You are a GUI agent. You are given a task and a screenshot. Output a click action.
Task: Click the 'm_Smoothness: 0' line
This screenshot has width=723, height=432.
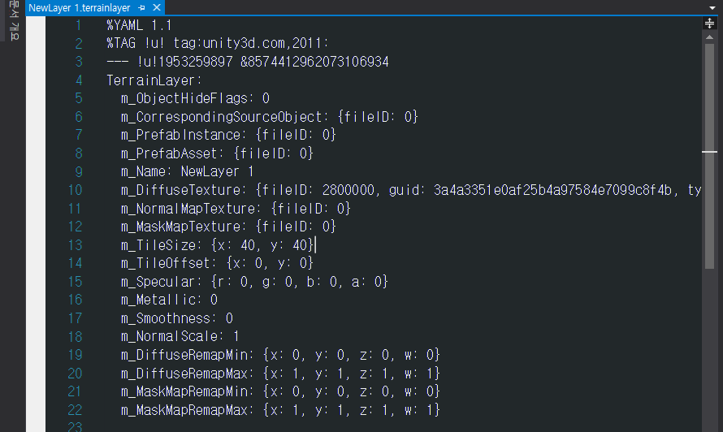[176, 318]
